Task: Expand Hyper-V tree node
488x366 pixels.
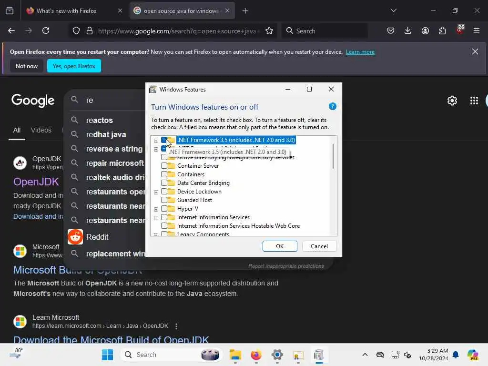Action: point(156,209)
